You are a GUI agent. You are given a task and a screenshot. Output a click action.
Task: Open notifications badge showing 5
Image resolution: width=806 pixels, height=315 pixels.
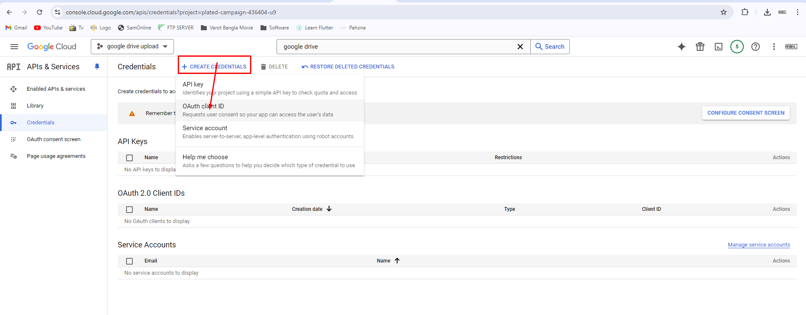tap(737, 47)
